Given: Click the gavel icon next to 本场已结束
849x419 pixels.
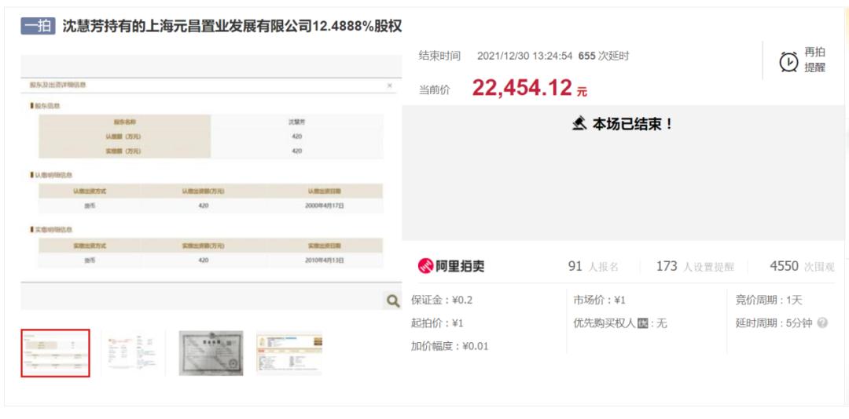Looking at the screenshot, I should point(580,124).
